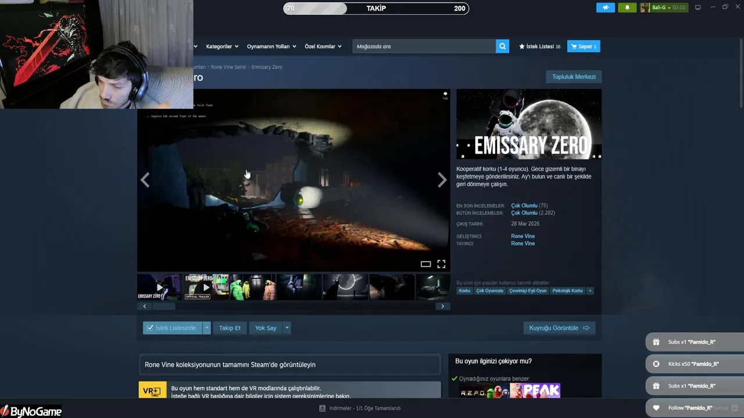Click the PEAK similar game image
744x418 pixels.
point(535,391)
